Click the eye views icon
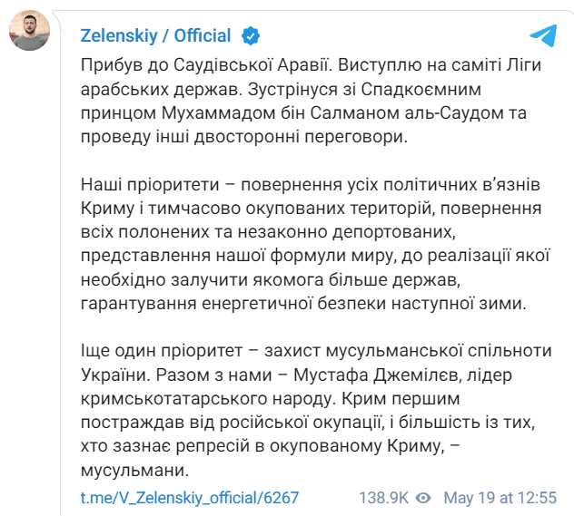This screenshot has height=516, width=574. coord(422,498)
